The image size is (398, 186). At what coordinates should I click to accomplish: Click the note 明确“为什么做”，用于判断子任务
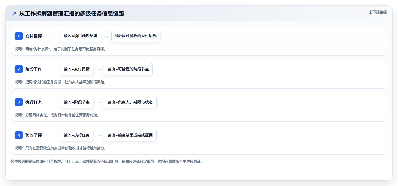(x=60, y=49)
